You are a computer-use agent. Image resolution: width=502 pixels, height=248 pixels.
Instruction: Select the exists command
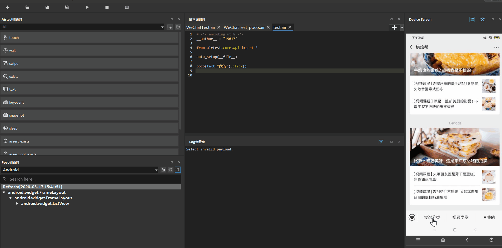click(x=89, y=76)
